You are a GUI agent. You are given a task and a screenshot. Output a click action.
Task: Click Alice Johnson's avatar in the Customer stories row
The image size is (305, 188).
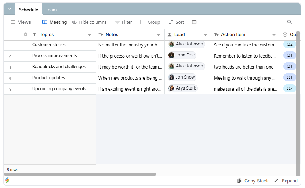click(171, 44)
